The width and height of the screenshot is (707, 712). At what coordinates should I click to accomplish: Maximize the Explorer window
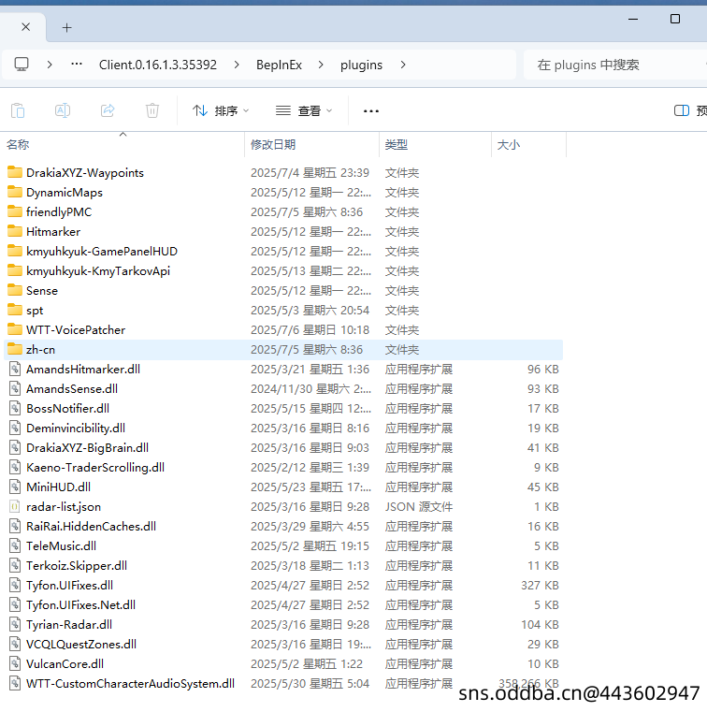(675, 19)
